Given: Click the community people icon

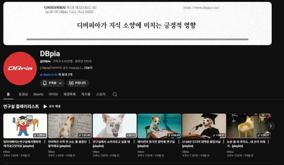Looking at the screenshot, I should (71, 83).
